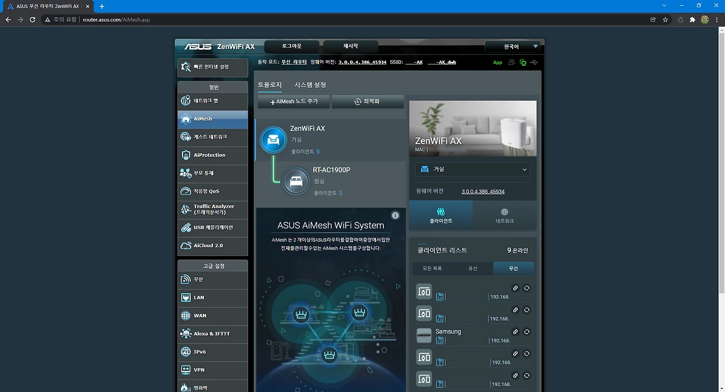The width and height of the screenshot is (725, 392).
Task: Click the USB status icon
Action: (x=534, y=62)
